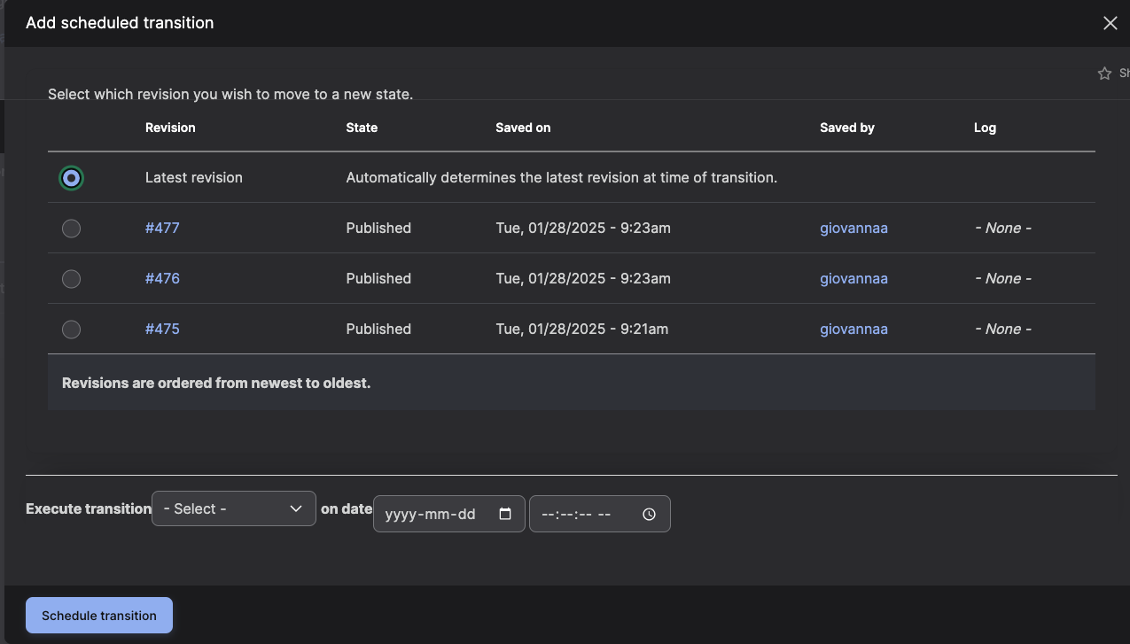Screen dimensions: 1130x644
Task: Open revision #476 link
Action: coord(162,278)
